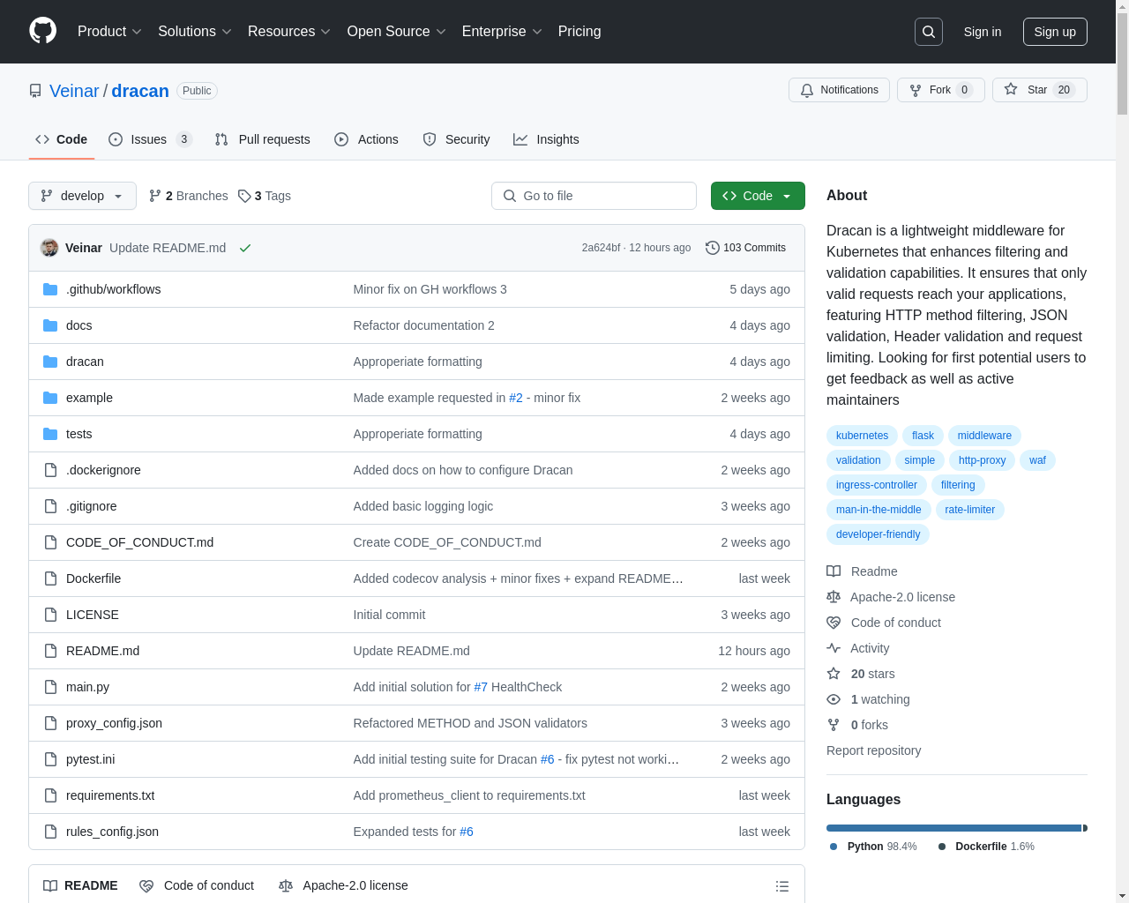Click the eye icon beside watching
Image resolution: width=1129 pixels, height=903 pixels.
point(834,699)
